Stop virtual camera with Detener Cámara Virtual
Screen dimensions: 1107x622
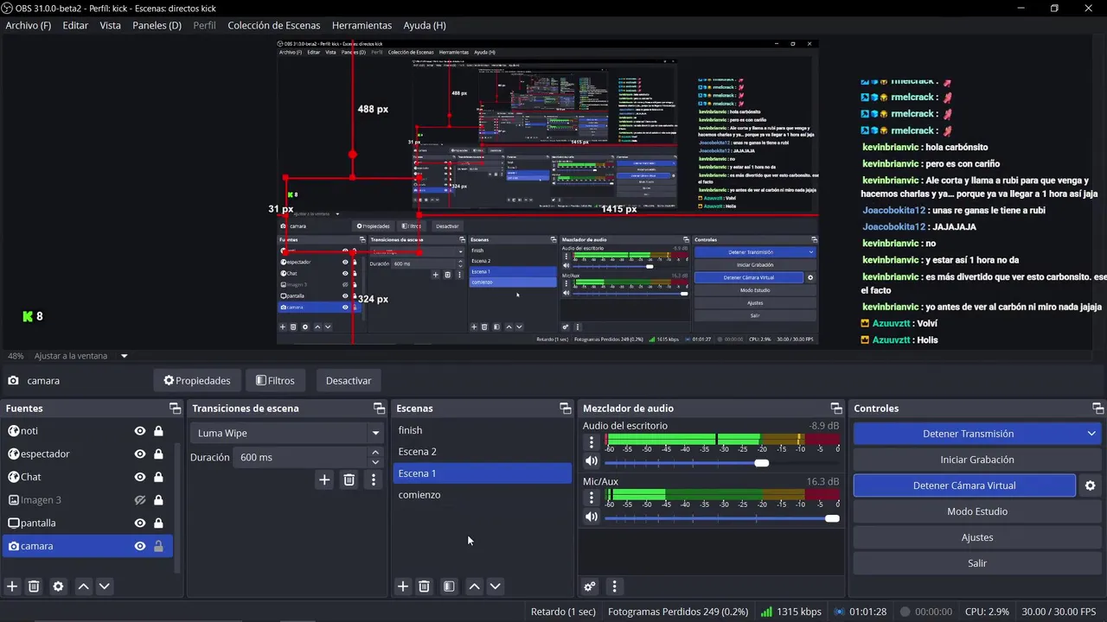[x=964, y=486]
